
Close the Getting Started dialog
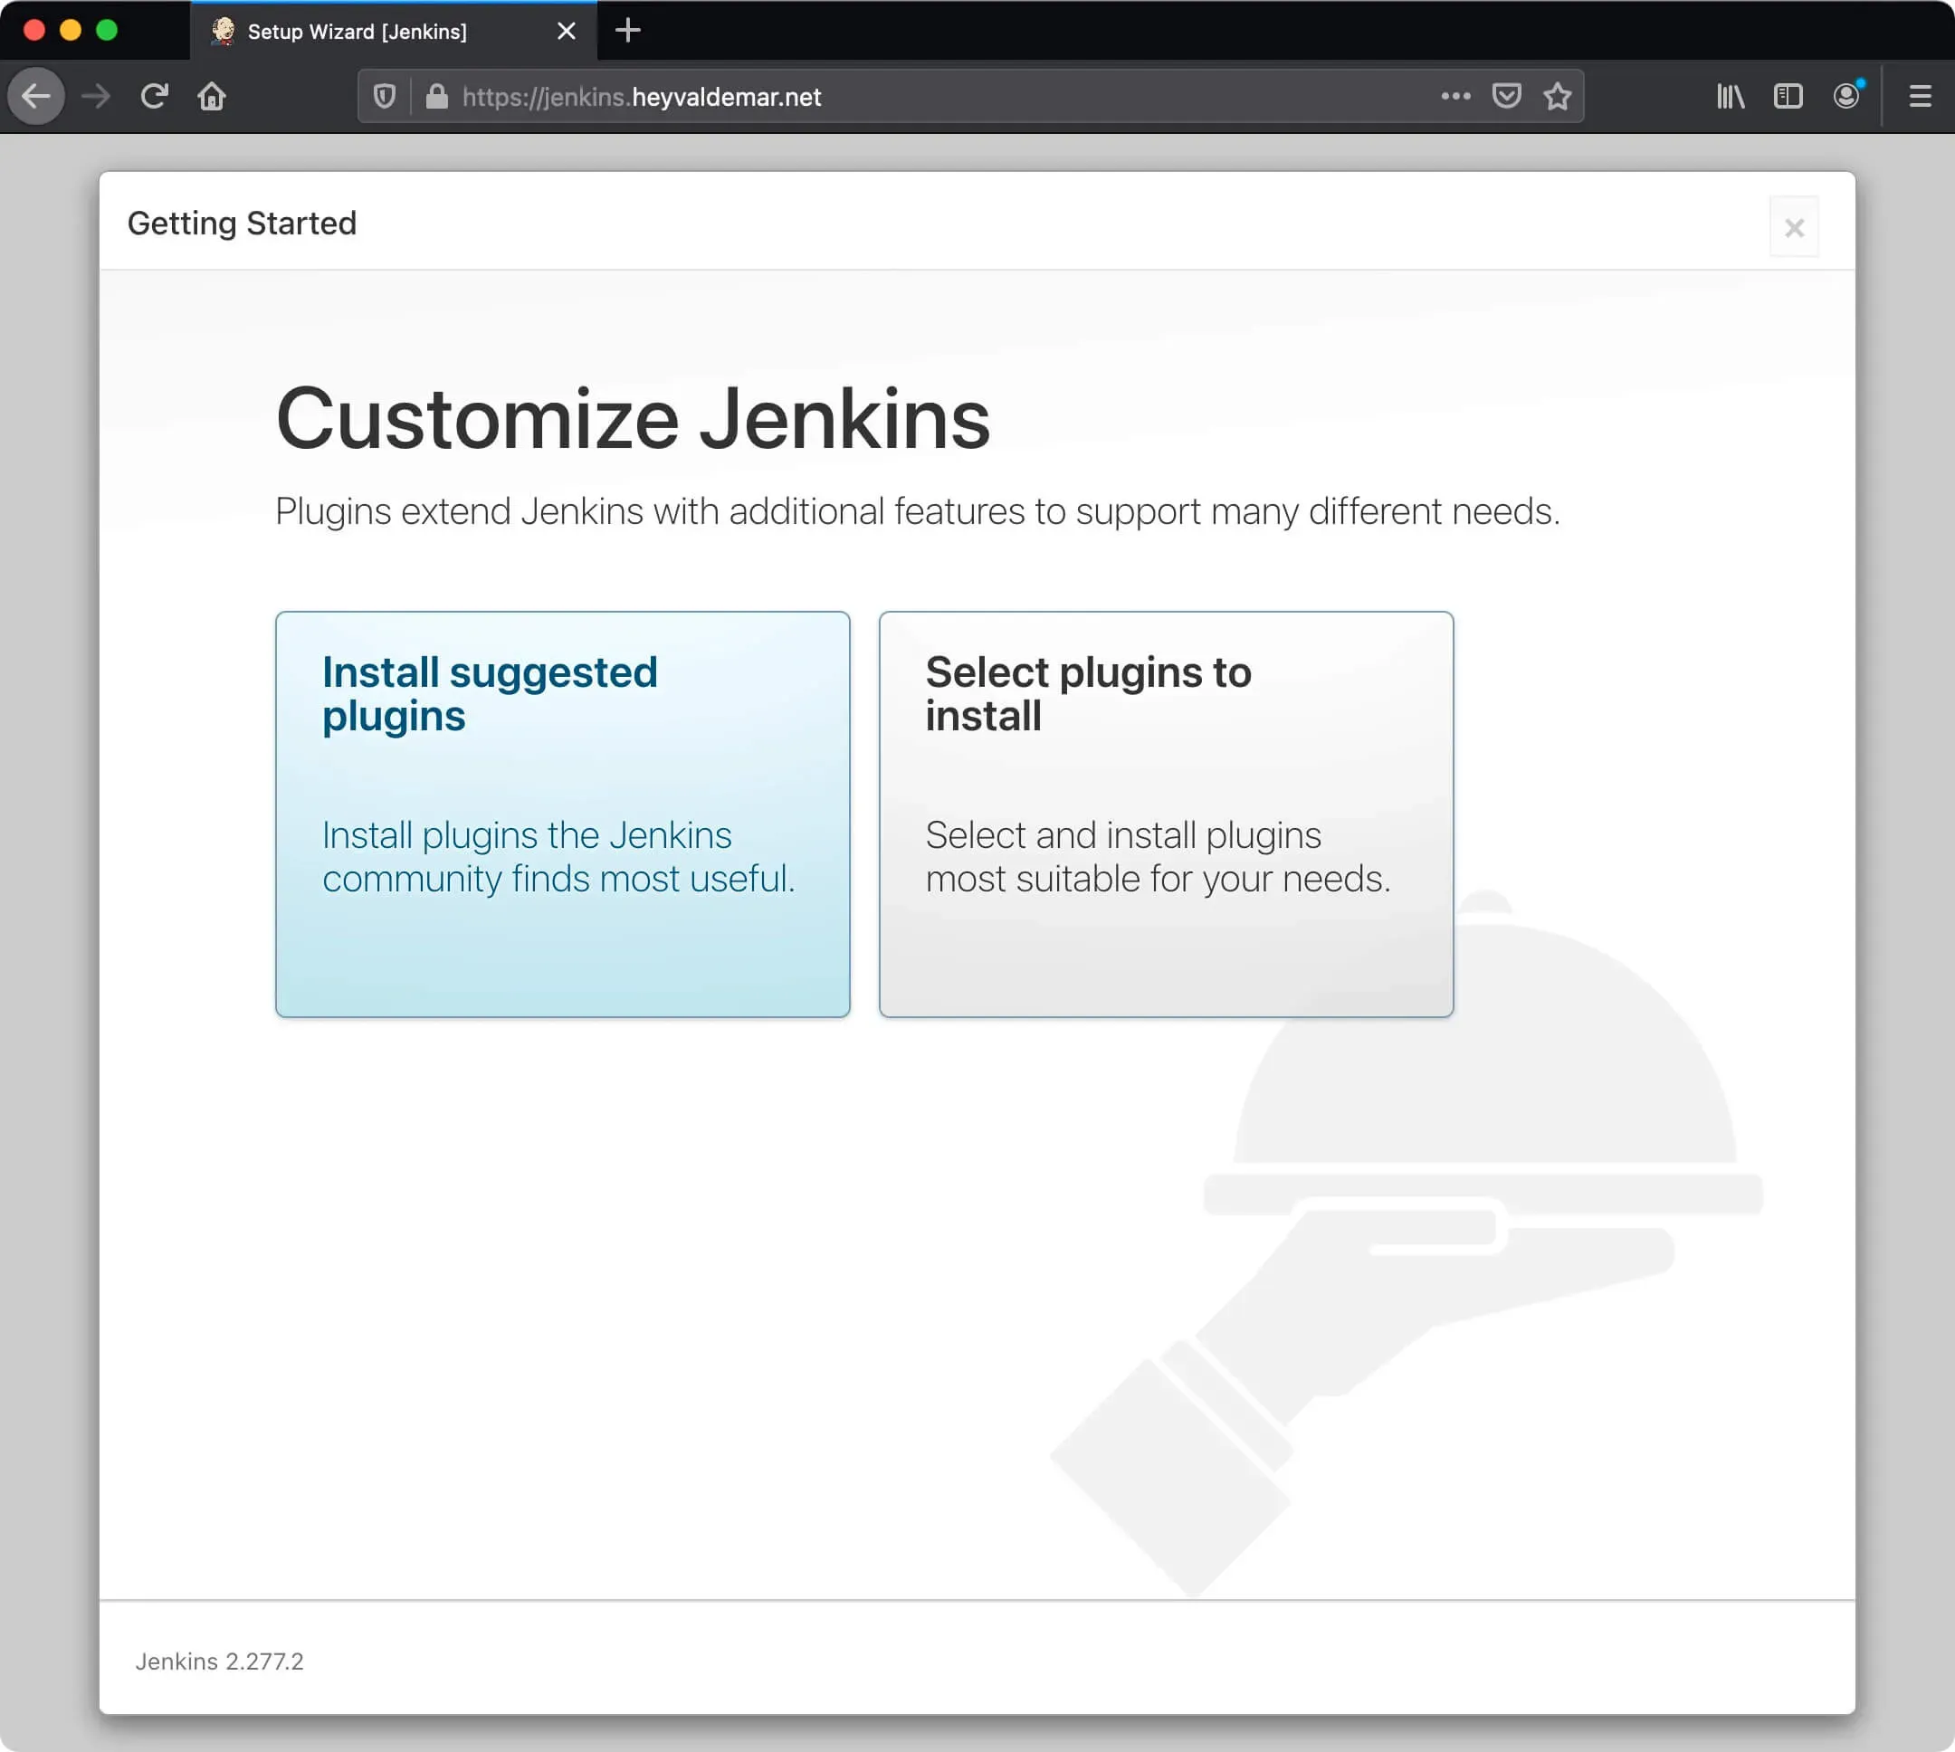coord(1793,228)
